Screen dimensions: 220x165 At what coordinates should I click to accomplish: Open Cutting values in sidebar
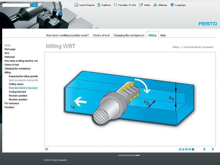coord(16,84)
